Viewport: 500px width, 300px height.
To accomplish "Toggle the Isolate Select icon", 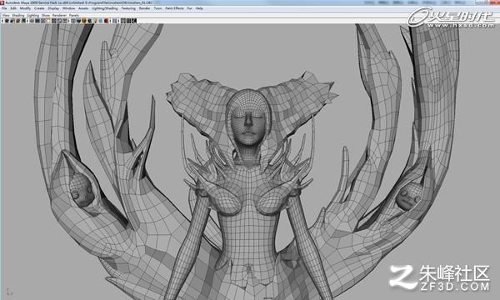I will [x=115, y=21].
